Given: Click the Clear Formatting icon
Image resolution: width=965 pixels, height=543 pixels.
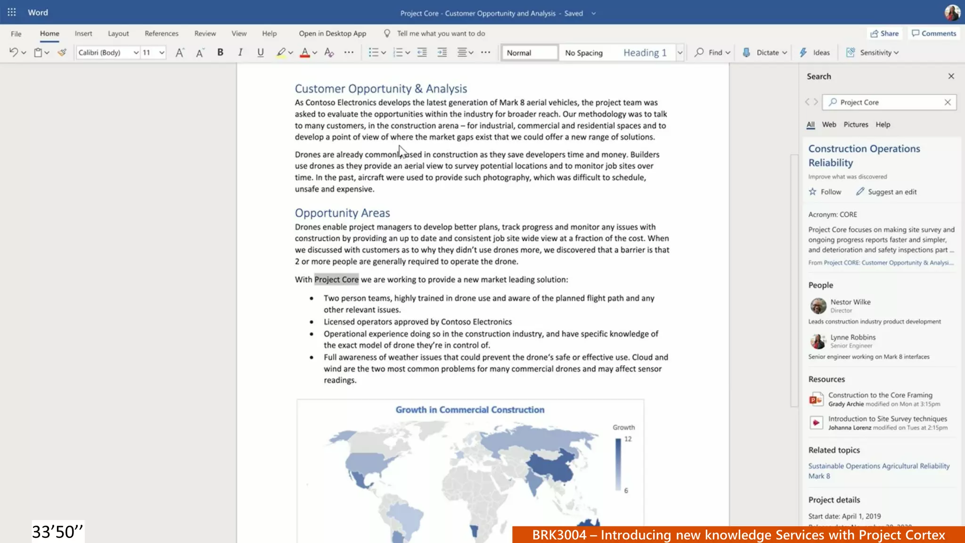Looking at the screenshot, I should pos(329,52).
